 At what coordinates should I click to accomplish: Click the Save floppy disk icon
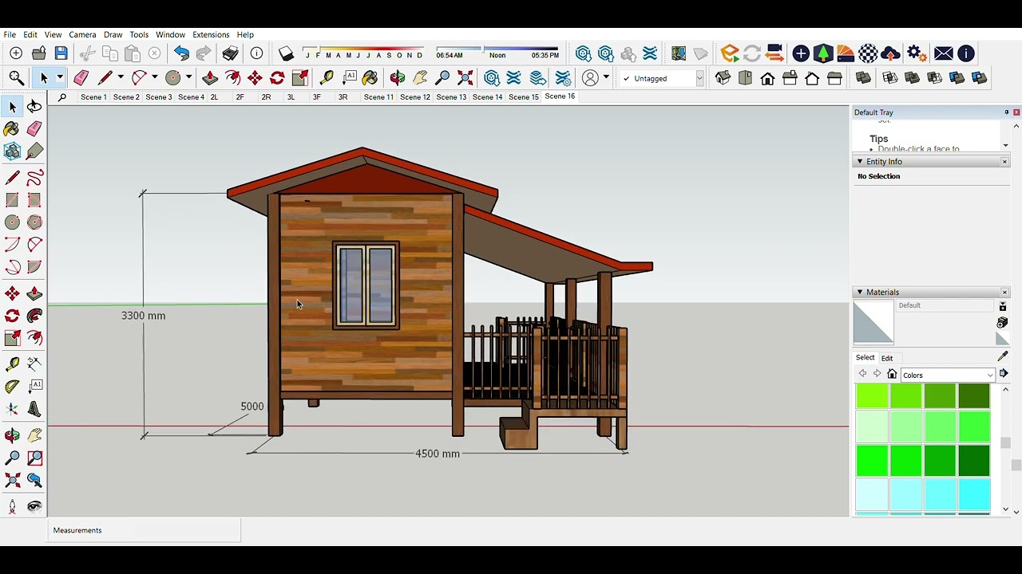[x=61, y=53]
